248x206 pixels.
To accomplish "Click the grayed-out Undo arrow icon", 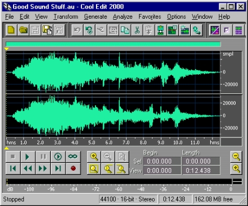I will [x=77, y=30].
